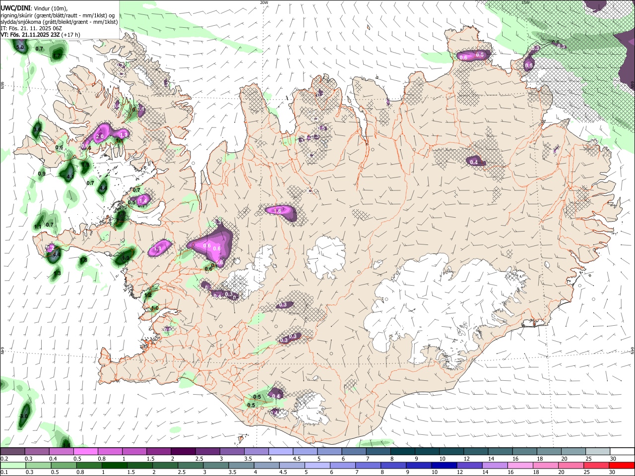Click the 1.9 rain value on the map

126,258
